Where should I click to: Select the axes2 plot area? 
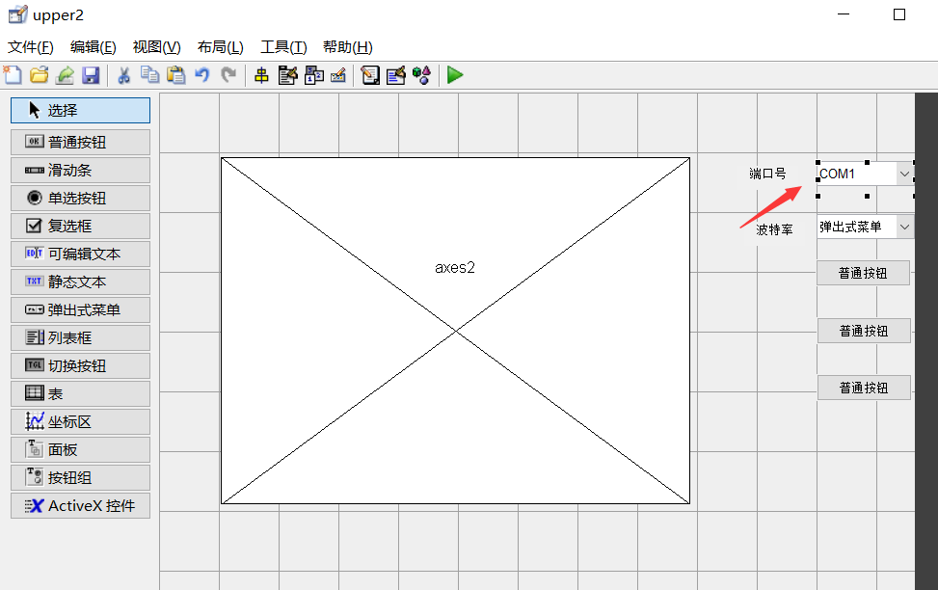pos(455,331)
